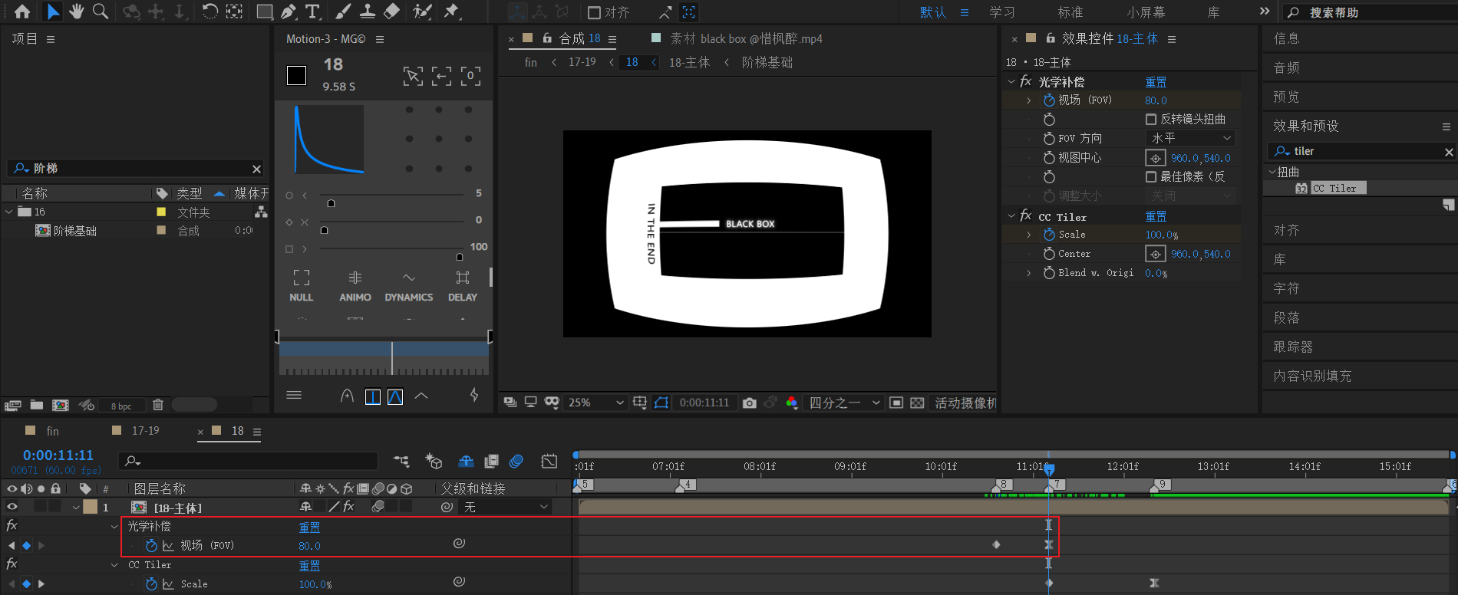
Task: Toggle visibility eye of layer 18-主体
Action: click(12, 507)
